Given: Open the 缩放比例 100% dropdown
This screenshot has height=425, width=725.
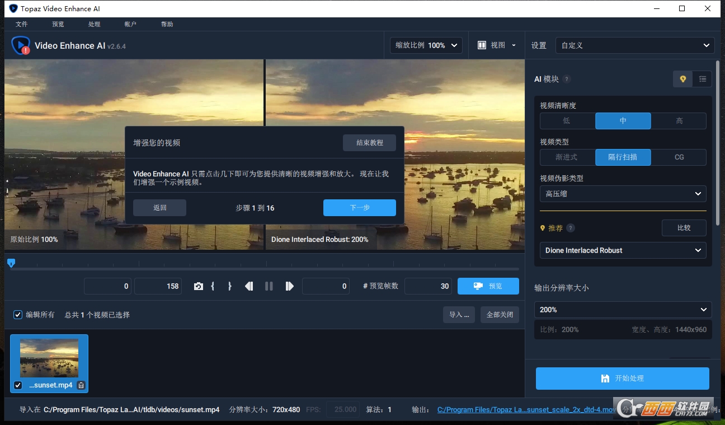Looking at the screenshot, I should click(426, 45).
